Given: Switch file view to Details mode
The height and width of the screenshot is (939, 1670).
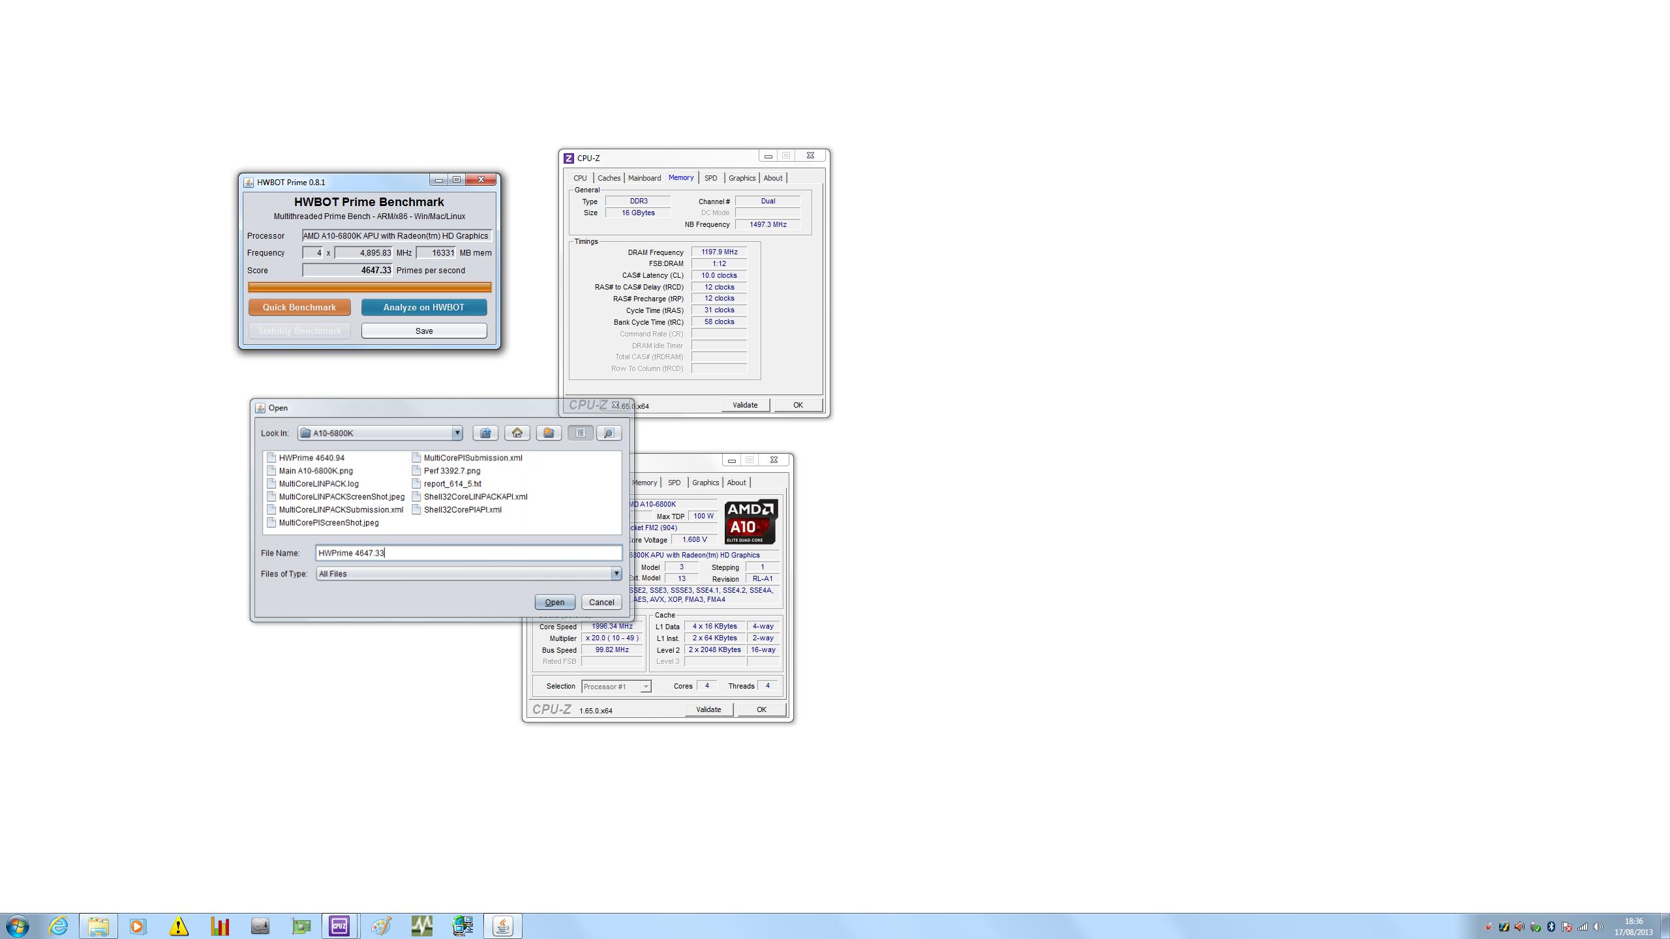Looking at the screenshot, I should (x=609, y=433).
